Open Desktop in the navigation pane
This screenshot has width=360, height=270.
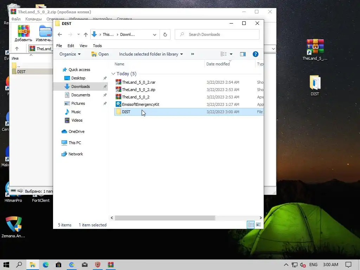(78, 78)
